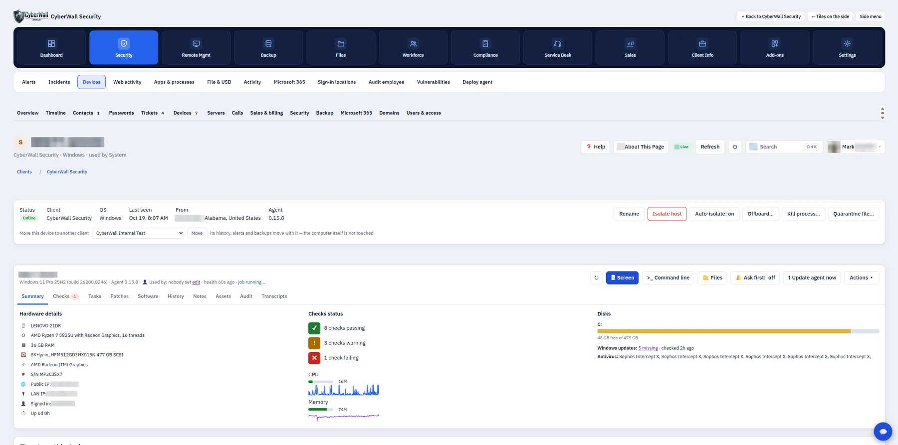Open the Files tile

(341, 48)
